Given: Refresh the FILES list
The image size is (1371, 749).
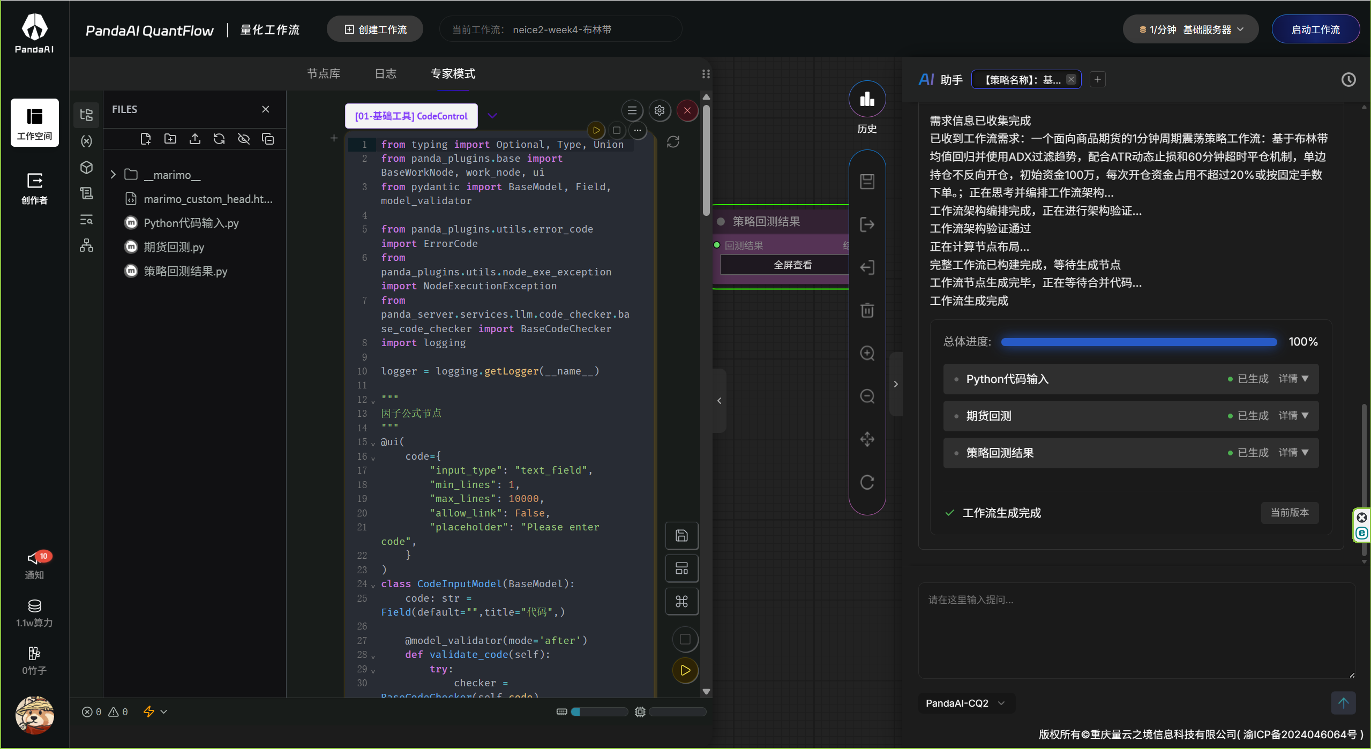Looking at the screenshot, I should coord(219,139).
